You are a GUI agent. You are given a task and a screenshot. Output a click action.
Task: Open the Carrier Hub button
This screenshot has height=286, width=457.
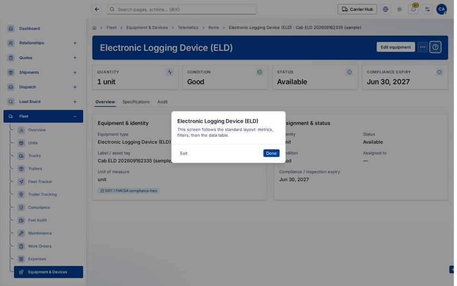click(357, 10)
